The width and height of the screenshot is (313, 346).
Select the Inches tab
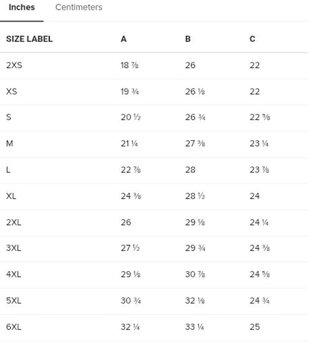coord(22,7)
